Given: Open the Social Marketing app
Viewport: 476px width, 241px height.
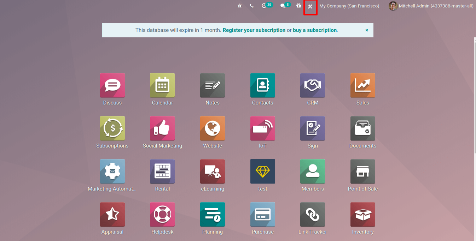Looking at the screenshot, I should click(x=162, y=128).
